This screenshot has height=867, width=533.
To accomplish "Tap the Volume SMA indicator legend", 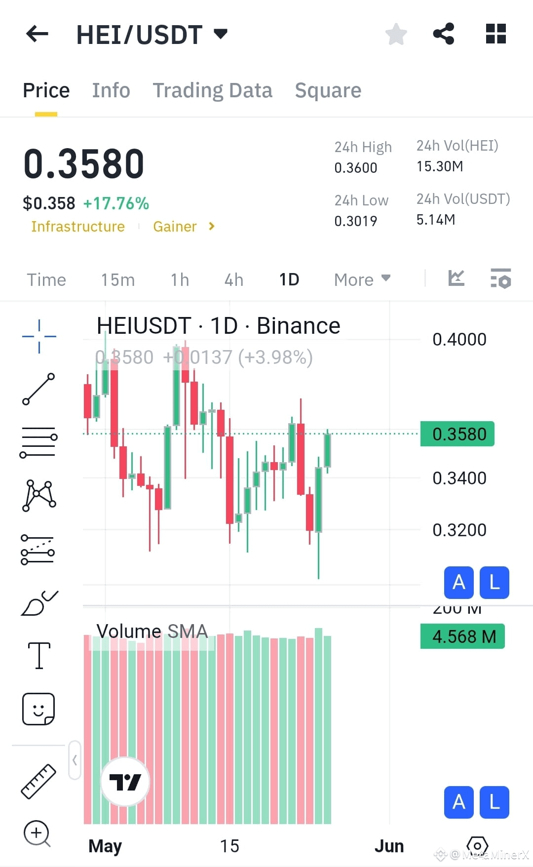I will 152,631.
